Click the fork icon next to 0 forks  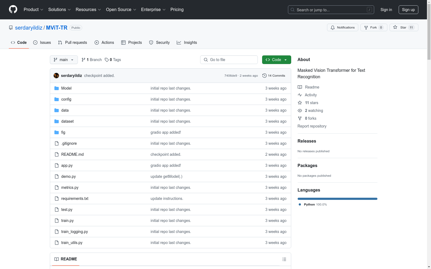[300, 118]
